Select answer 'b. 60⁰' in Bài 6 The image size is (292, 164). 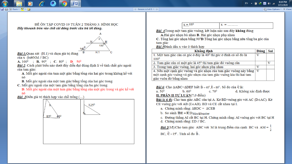coord(187,91)
